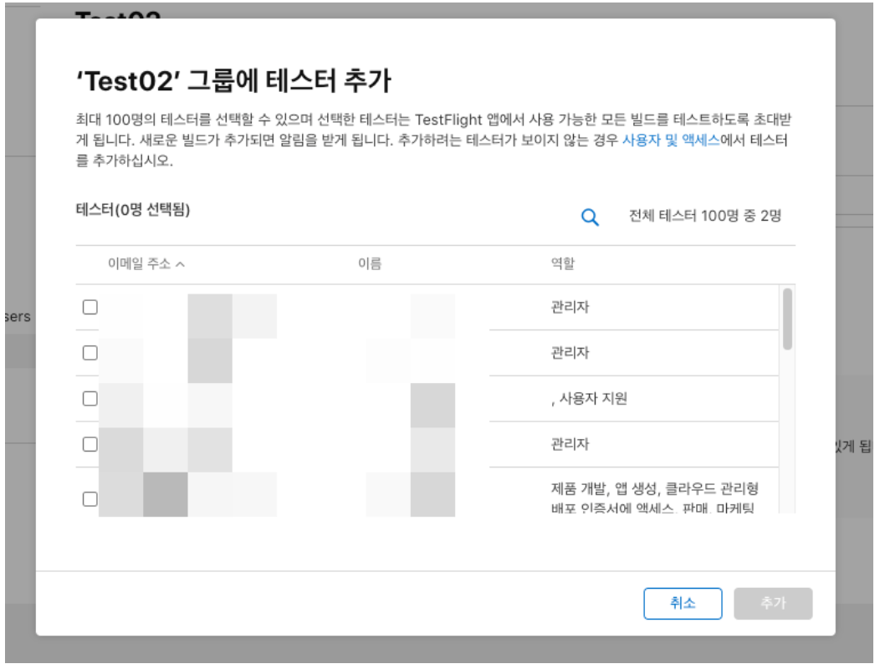Tick the 사용자 지원 row checkbox
The height and width of the screenshot is (669, 880).
pos(90,399)
